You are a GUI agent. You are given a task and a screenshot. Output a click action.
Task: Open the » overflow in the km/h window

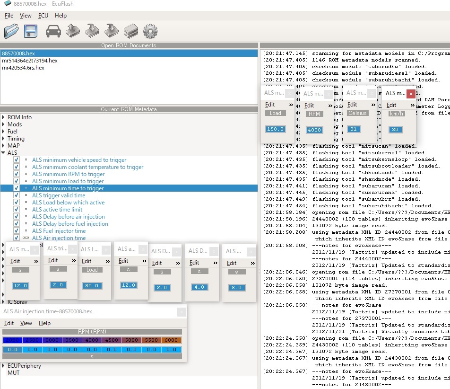412,106
